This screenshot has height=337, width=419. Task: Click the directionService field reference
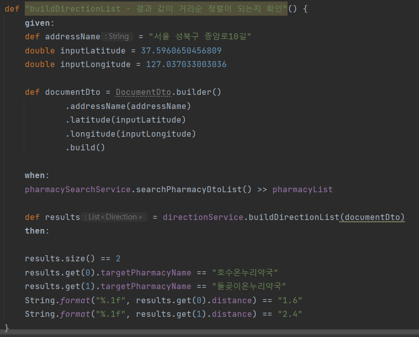[203, 217]
